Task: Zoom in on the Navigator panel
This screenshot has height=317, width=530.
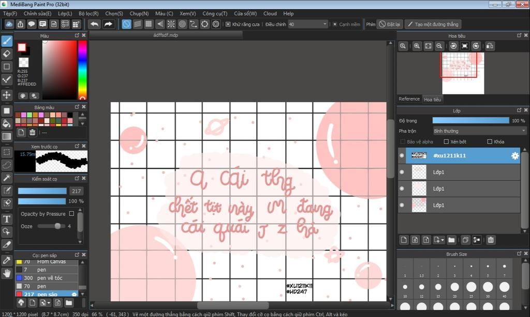Action: pos(417,46)
